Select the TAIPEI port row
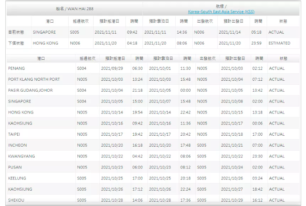This screenshot has width=306, height=206. point(14,134)
